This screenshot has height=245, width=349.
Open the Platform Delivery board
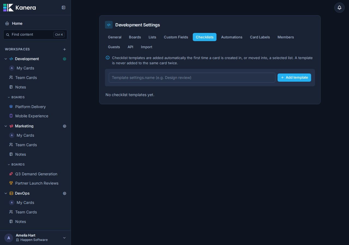[x=30, y=107]
